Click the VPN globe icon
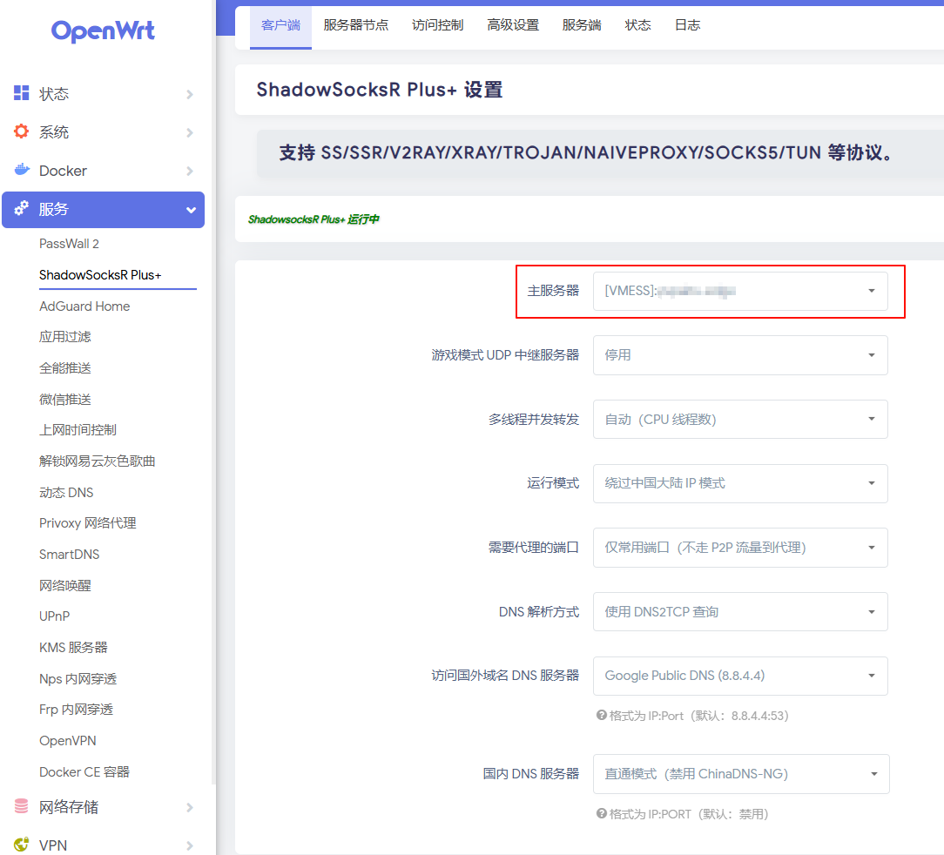Image resolution: width=944 pixels, height=855 pixels. 21,845
